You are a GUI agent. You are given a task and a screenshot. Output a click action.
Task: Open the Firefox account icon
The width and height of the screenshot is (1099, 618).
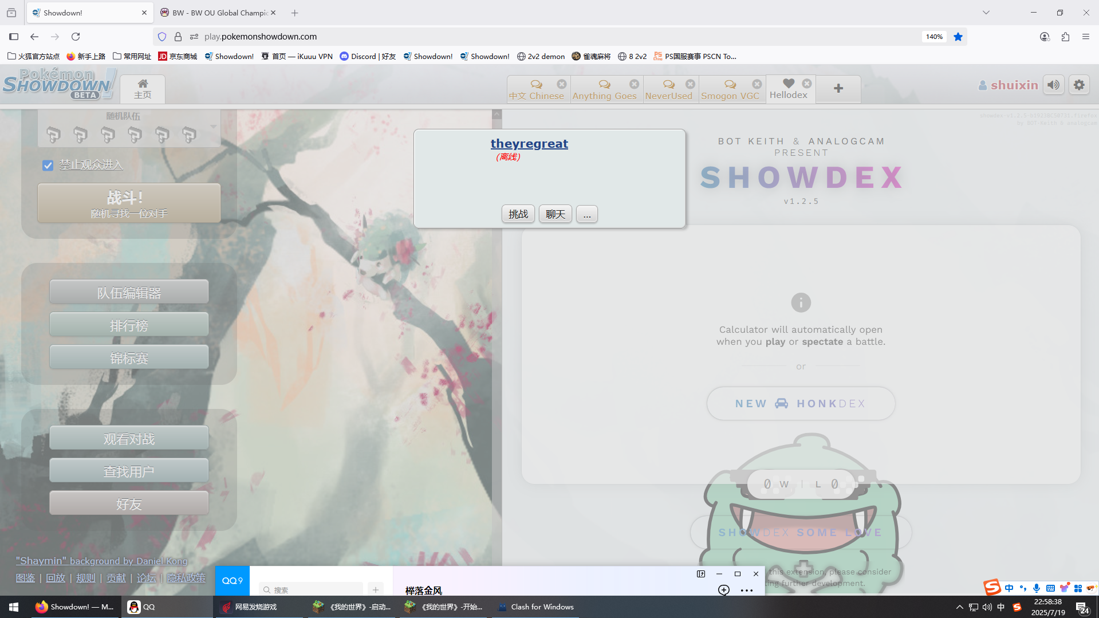[x=1045, y=37]
